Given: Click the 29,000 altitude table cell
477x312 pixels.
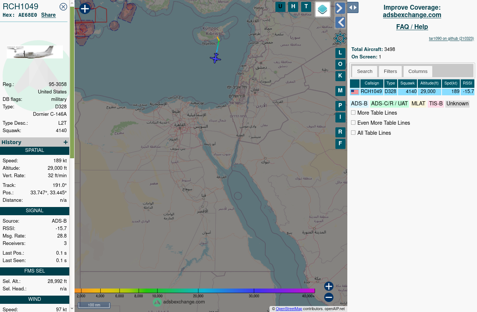Looking at the screenshot, I should click(429, 92).
